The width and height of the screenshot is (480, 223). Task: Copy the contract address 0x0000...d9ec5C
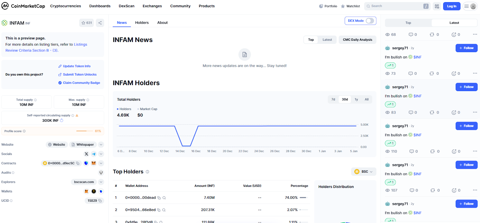[78, 163]
